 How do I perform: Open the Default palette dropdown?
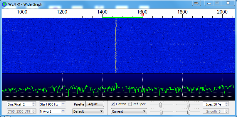tap(88, 111)
